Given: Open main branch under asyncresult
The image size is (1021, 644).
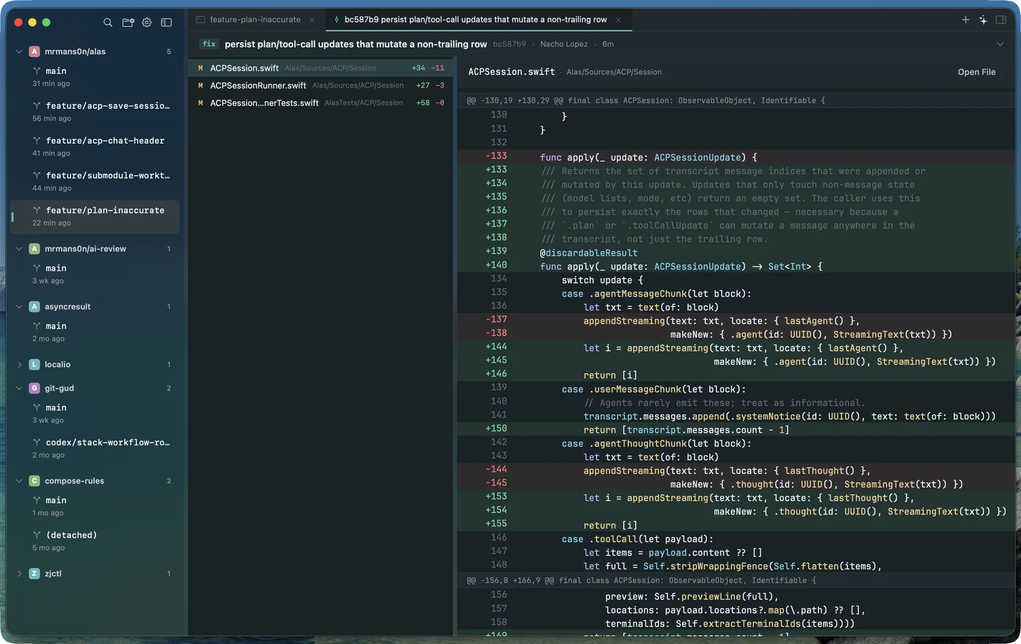Looking at the screenshot, I should pyautogui.click(x=95, y=332).
